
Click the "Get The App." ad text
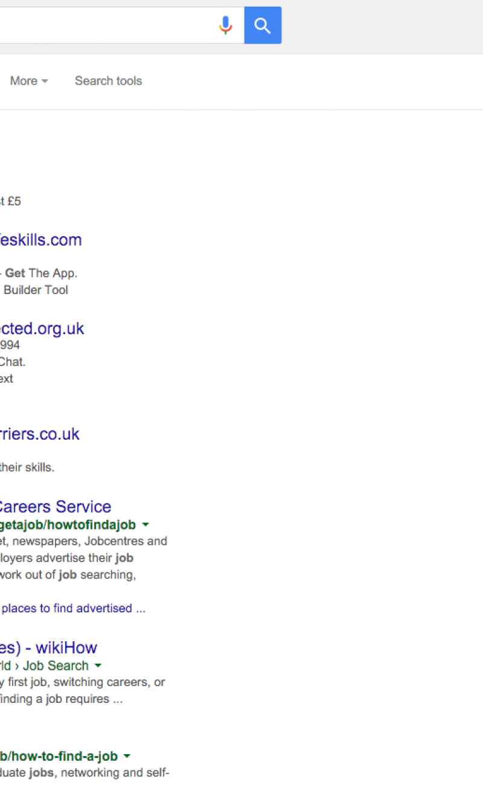[x=41, y=273]
